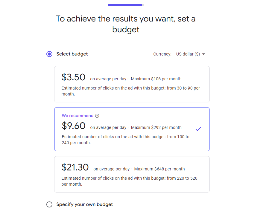This screenshot has height=214, width=260.
Task: Click the $9.60 price text
Action: point(74,126)
